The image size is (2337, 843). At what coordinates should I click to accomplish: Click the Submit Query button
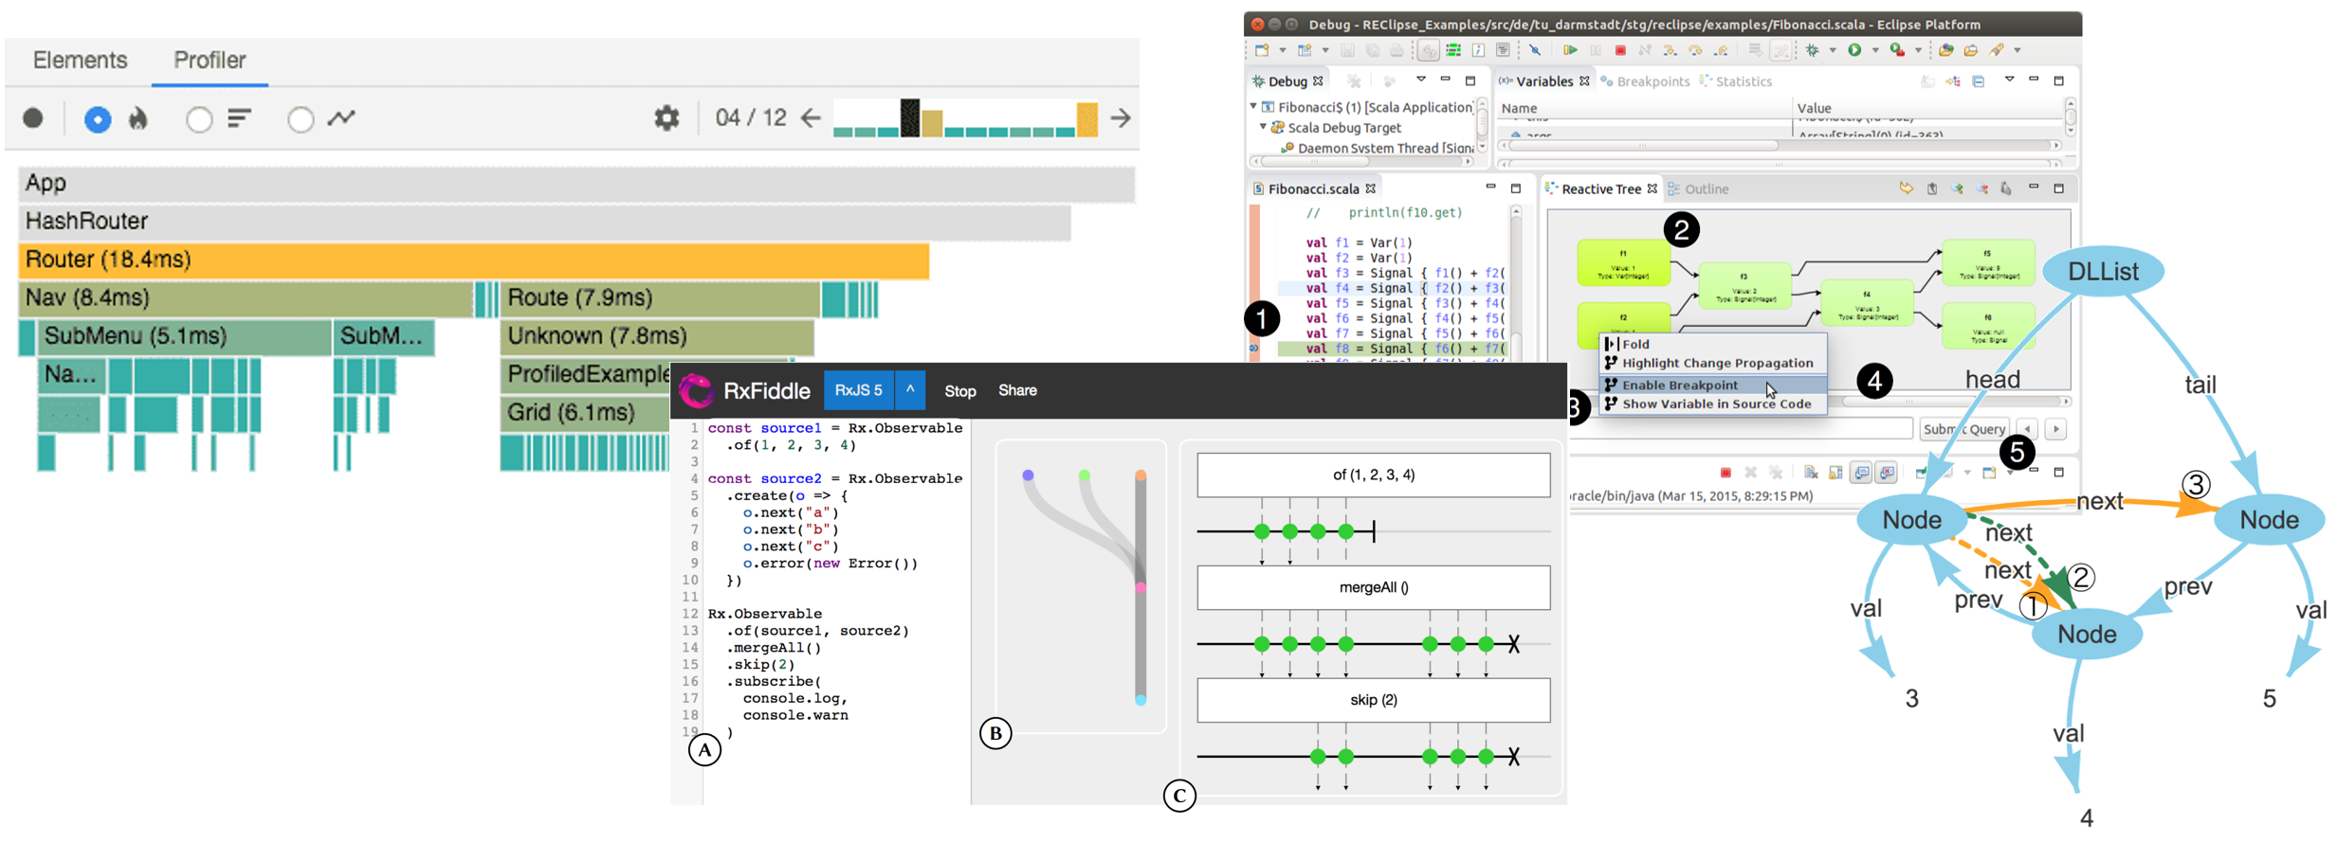[x=1963, y=429]
